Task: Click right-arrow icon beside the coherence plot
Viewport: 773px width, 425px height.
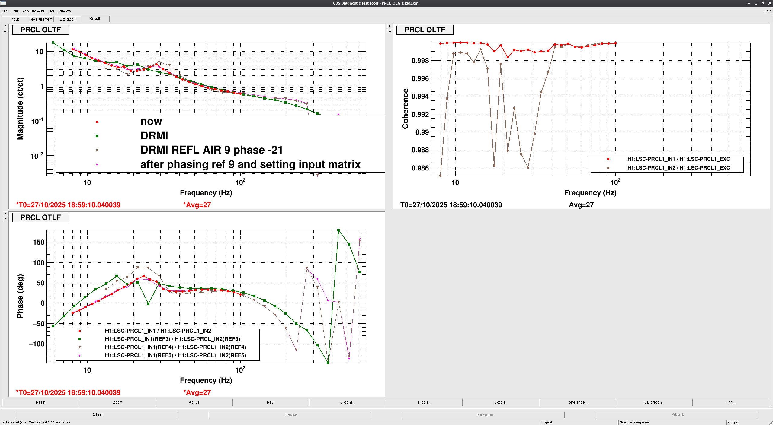Action: click(x=390, y=26)
